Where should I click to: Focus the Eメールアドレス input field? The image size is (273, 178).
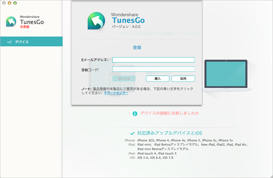tap(153, 60)
